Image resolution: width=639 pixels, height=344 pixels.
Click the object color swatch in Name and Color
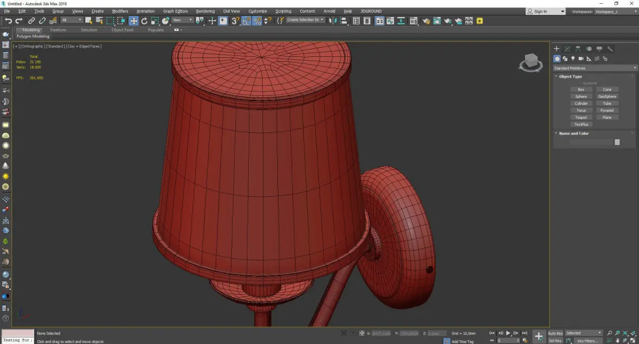[617, 142]
